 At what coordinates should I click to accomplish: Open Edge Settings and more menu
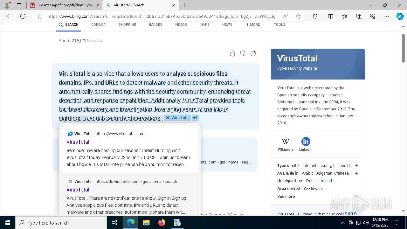click(387, 16)
